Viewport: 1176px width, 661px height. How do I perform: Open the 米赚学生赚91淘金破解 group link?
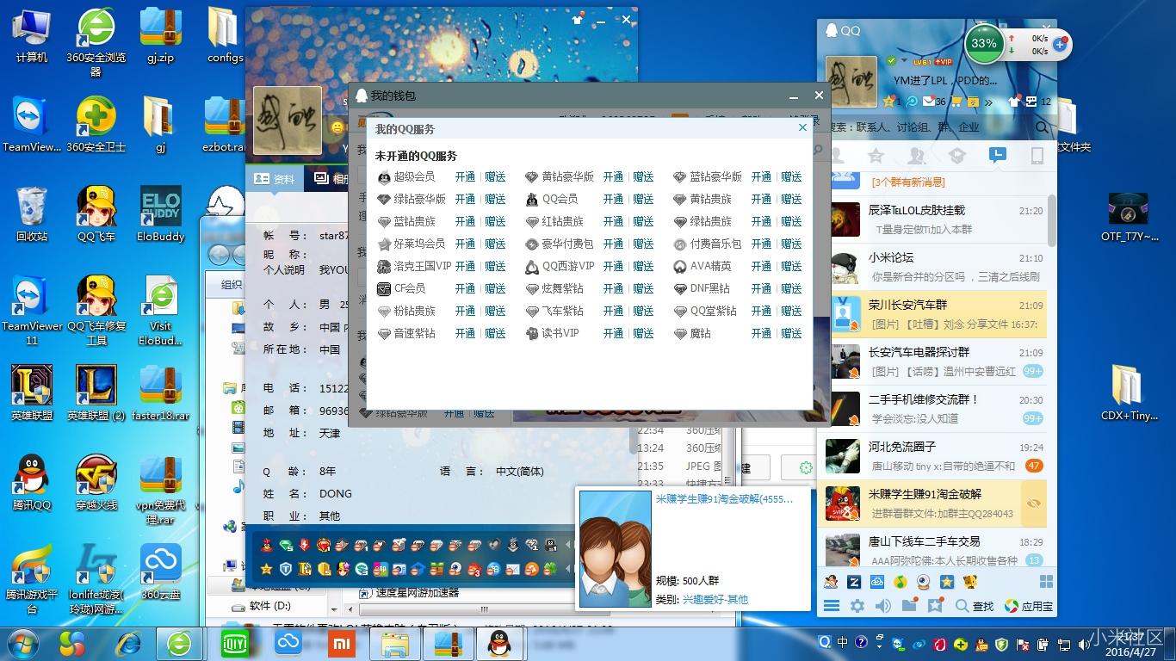[724, 498]
